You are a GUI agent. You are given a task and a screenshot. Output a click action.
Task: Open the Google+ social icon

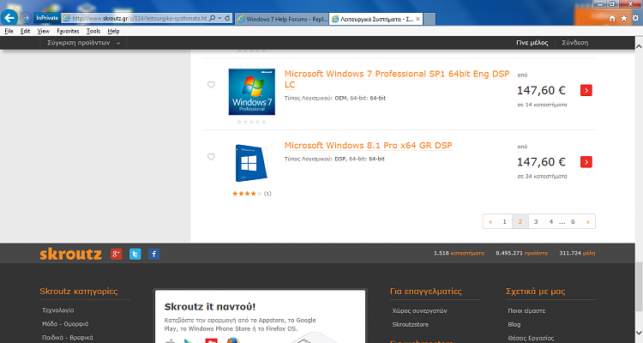(117, 254)
